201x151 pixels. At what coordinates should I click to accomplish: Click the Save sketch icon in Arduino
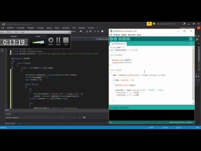tap(128, 39)
